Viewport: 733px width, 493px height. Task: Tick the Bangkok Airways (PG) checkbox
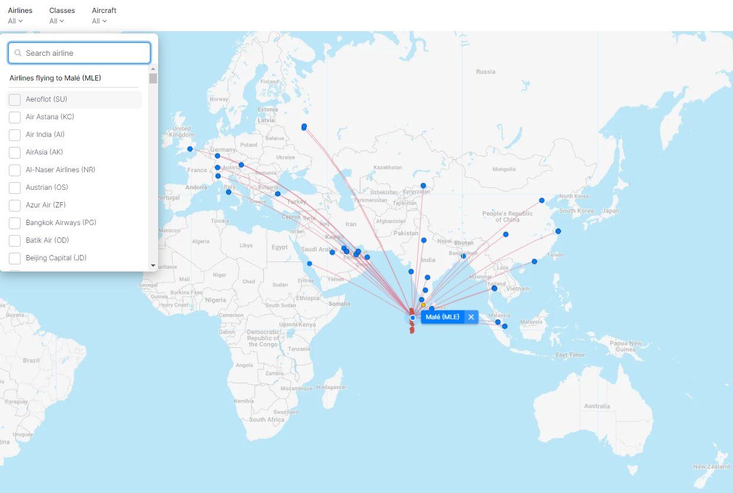click(15, 223)
